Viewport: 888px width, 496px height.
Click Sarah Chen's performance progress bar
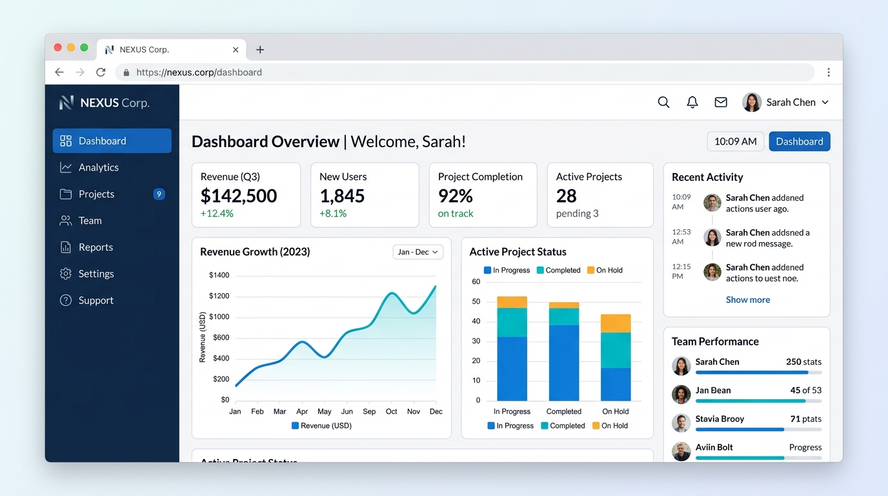[x=758, y=373]
